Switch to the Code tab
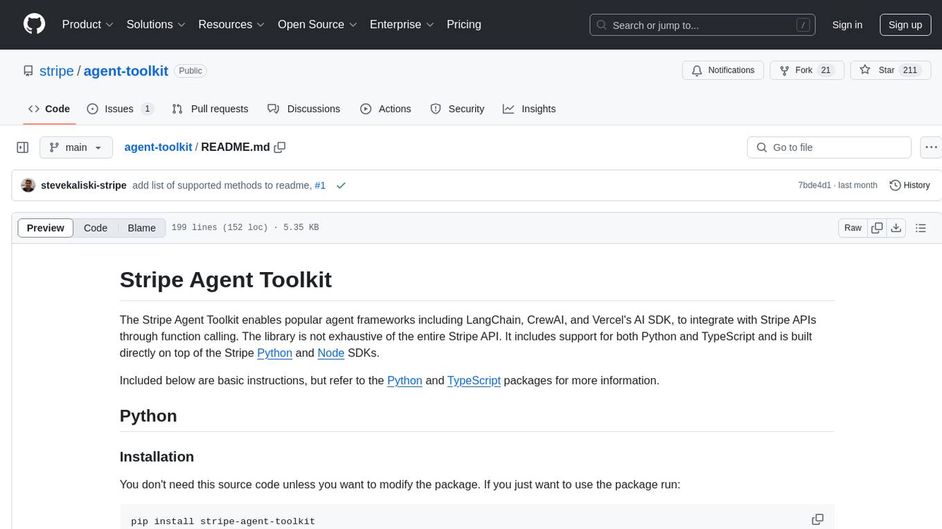 (48, 109)
